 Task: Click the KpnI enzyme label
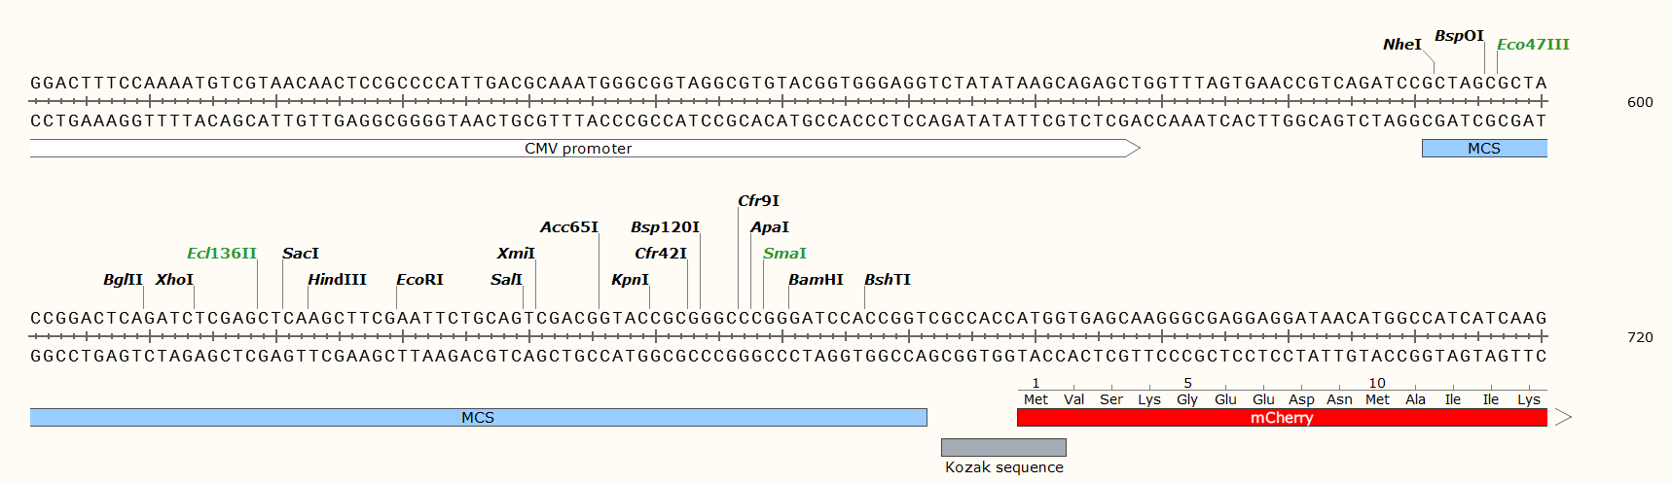(x=630, y=280)
